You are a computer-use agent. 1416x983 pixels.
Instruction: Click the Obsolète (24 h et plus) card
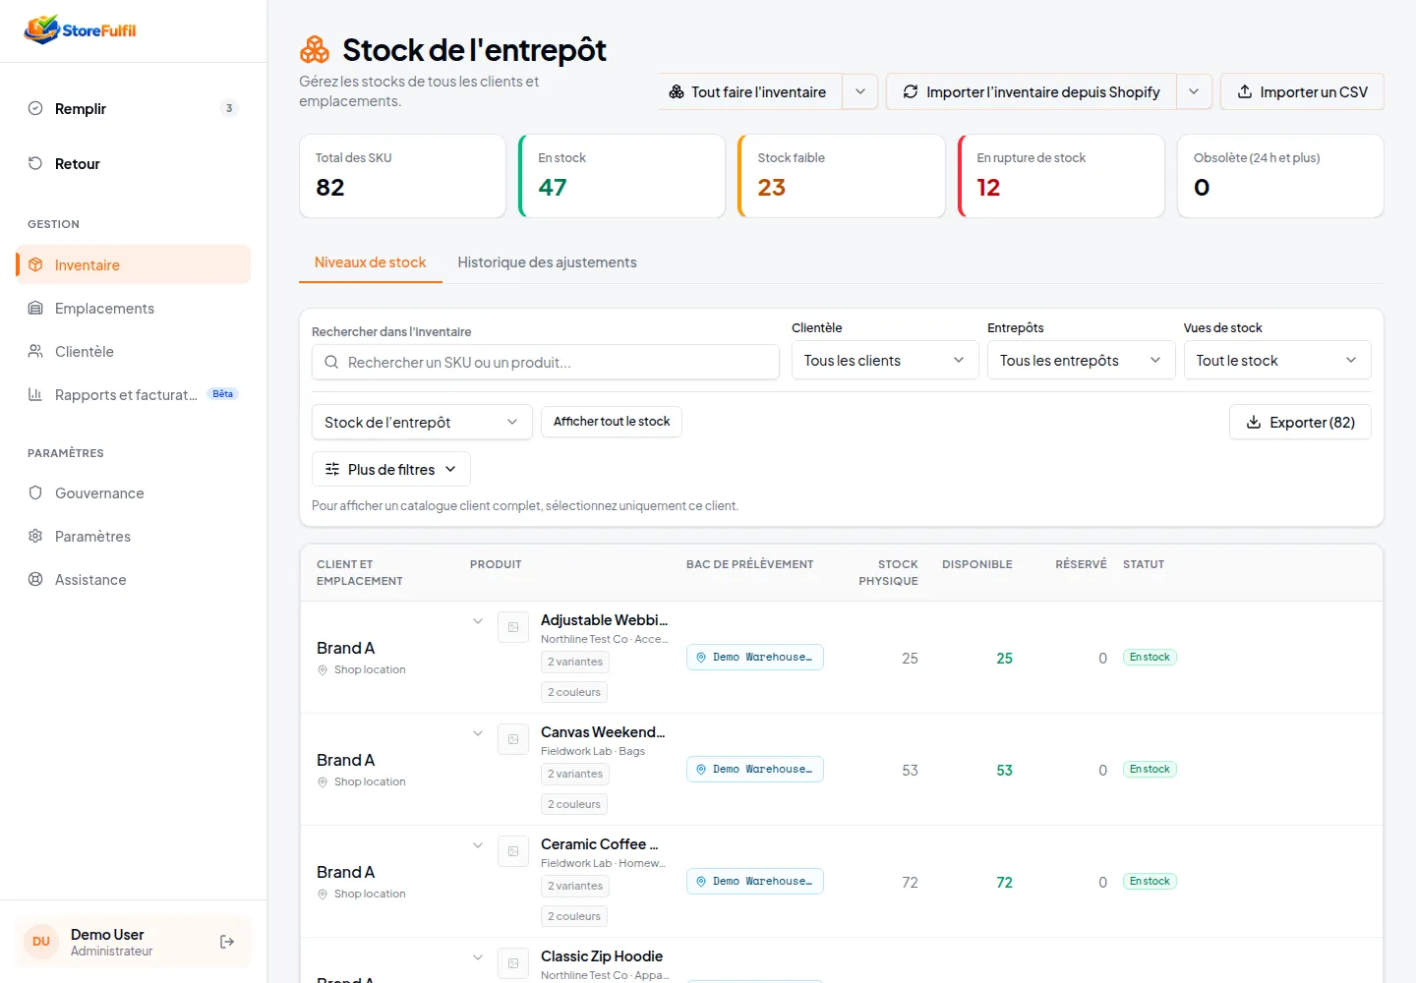click(1280, 176)
